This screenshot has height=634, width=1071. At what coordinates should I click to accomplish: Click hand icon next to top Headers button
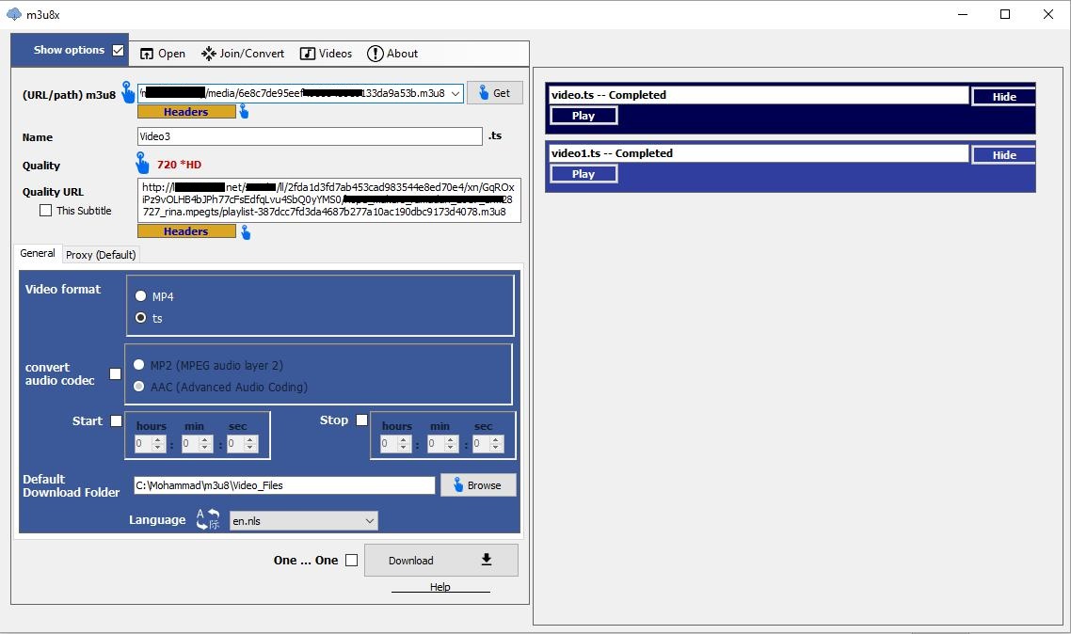(x=244, y=111)
